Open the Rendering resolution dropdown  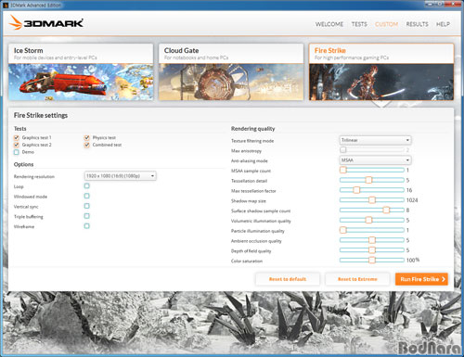[x=120, y=176]
